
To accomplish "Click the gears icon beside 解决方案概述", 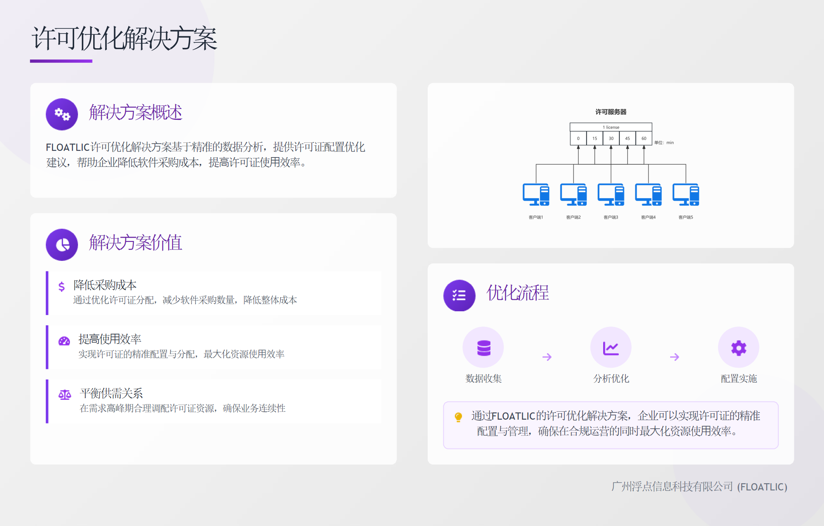I will pyautogui.click(x=62, y=114).
